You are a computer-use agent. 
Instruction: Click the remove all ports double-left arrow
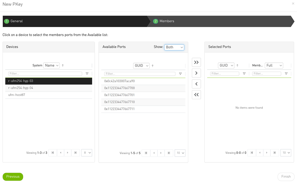(x=196, y=95)
